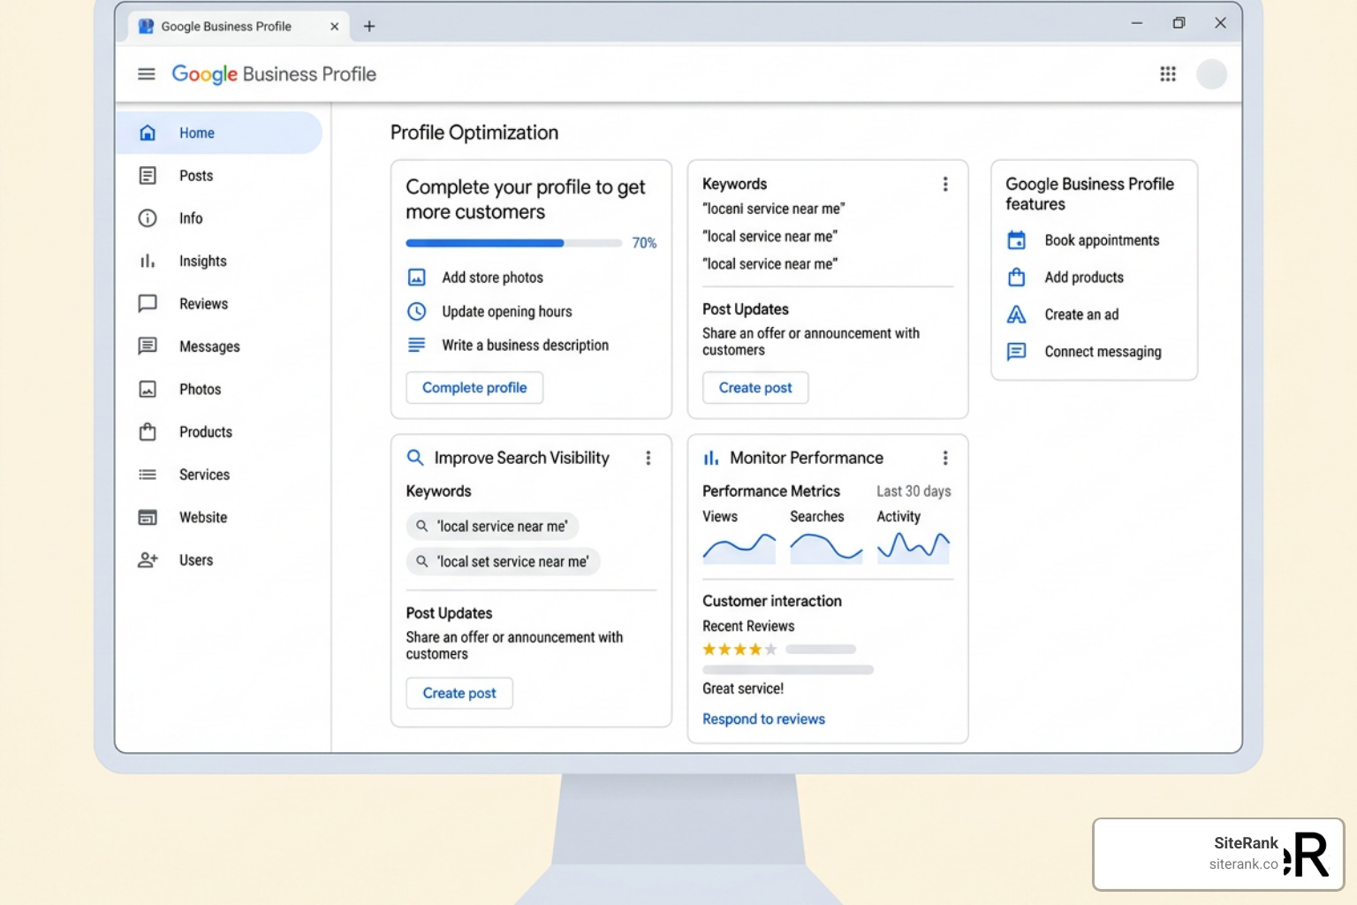The image size is (1357, 905).
Task: Click the Google Business Profile logo
Action: pyautogui.click(x=274, y=74)
